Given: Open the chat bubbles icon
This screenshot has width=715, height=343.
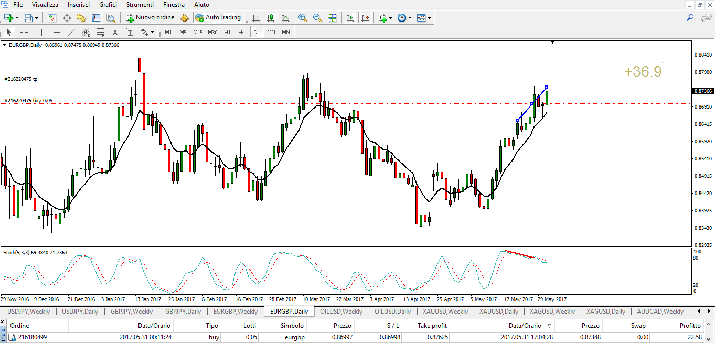Looking at the screenshot, I should point(706,18).
